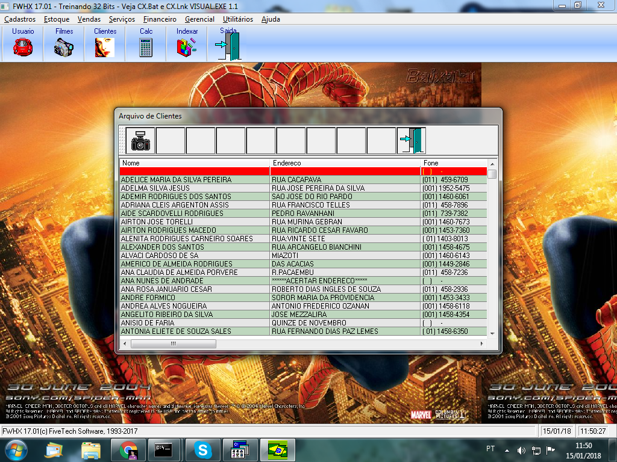617x462 pixels.
Task: Select row ANDRE FORMICO
Action: pyautogui.click(x=303, y=298)
